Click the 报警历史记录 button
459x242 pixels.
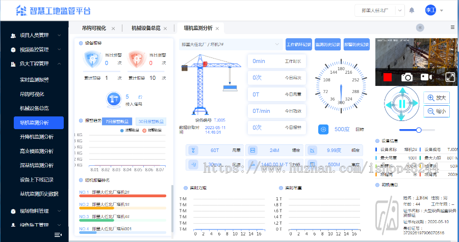pyautogui.click(x=356, y=44)
